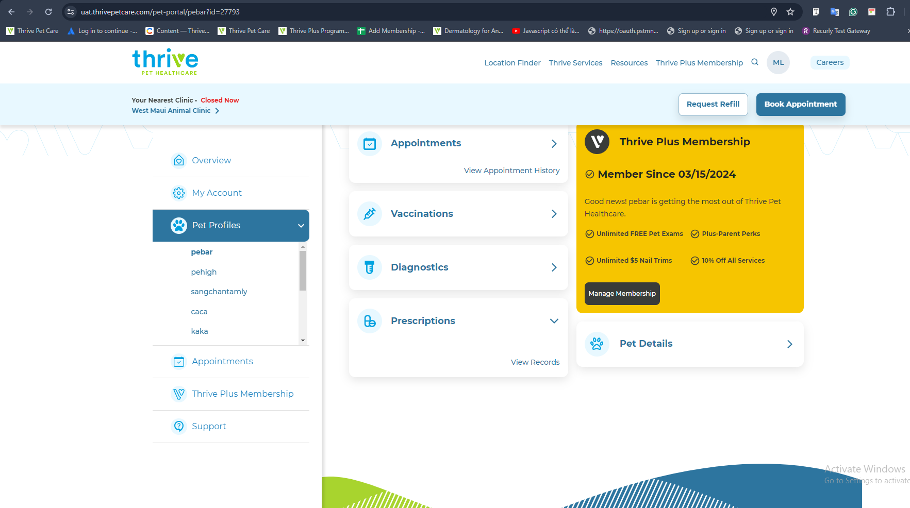The image size is (910, 508).
Task: Click the Thrive Pet Healthcare logo
Action: [165, 62]
